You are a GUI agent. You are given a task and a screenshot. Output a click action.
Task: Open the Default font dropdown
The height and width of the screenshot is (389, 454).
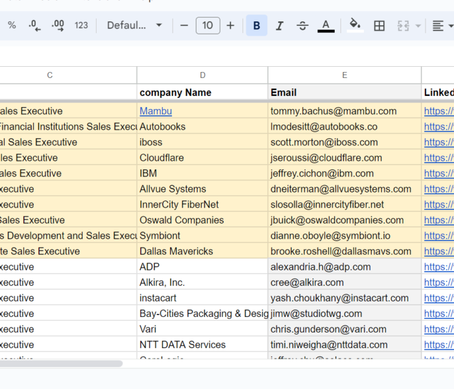(x=134, y=25)
